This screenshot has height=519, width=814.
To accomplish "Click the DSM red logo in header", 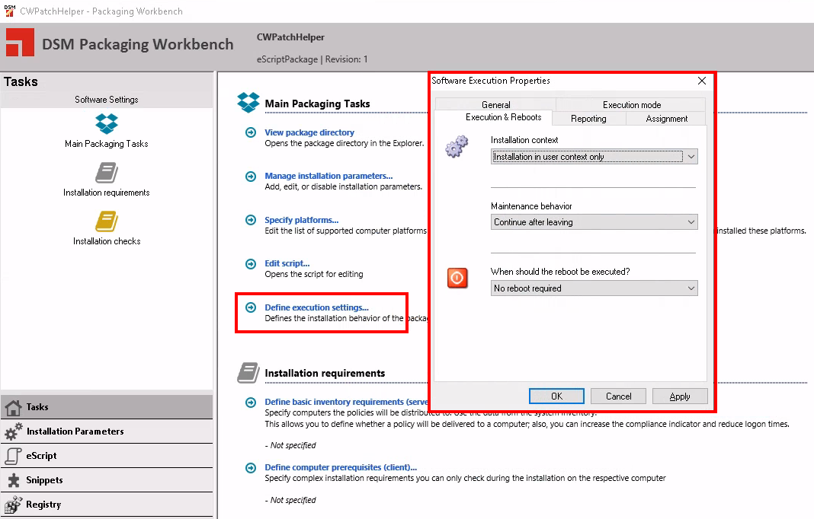I will click(20, 43).
